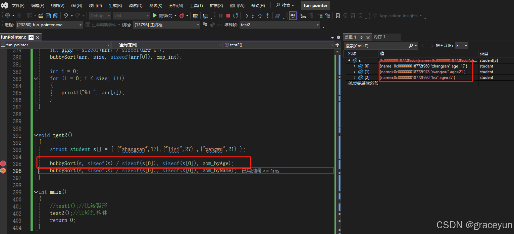
Task: Click the split editor window icon
Action: coord(338,45)
